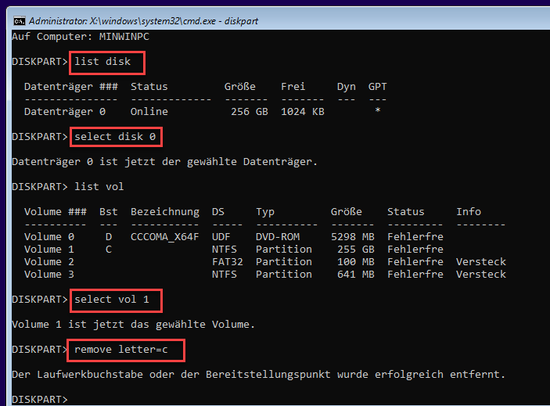Click the window title 'Administrator: X:\windows\system32\cmd.exe - diskpart'

pos(143,21)
